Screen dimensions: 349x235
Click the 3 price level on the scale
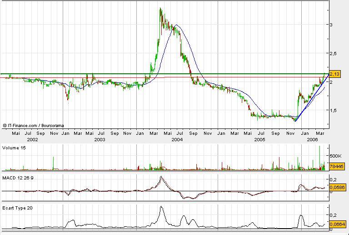pos(331,25)
